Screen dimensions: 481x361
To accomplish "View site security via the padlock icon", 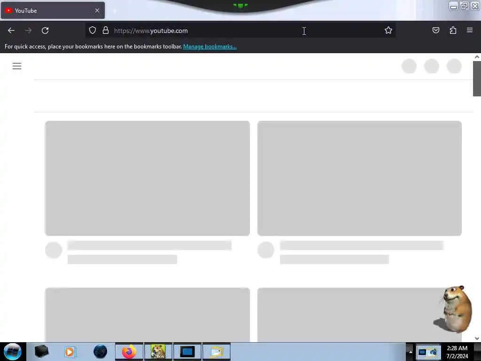I will tap(106, 30).
